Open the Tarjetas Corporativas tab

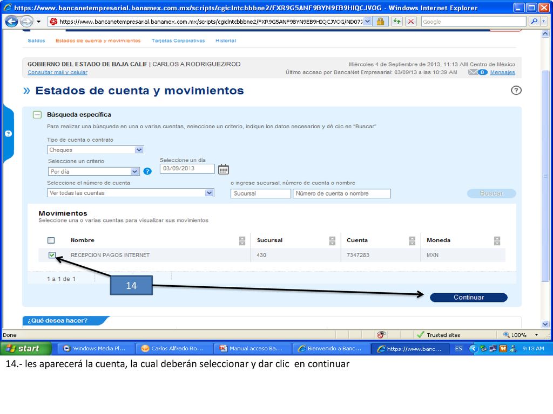178,40
